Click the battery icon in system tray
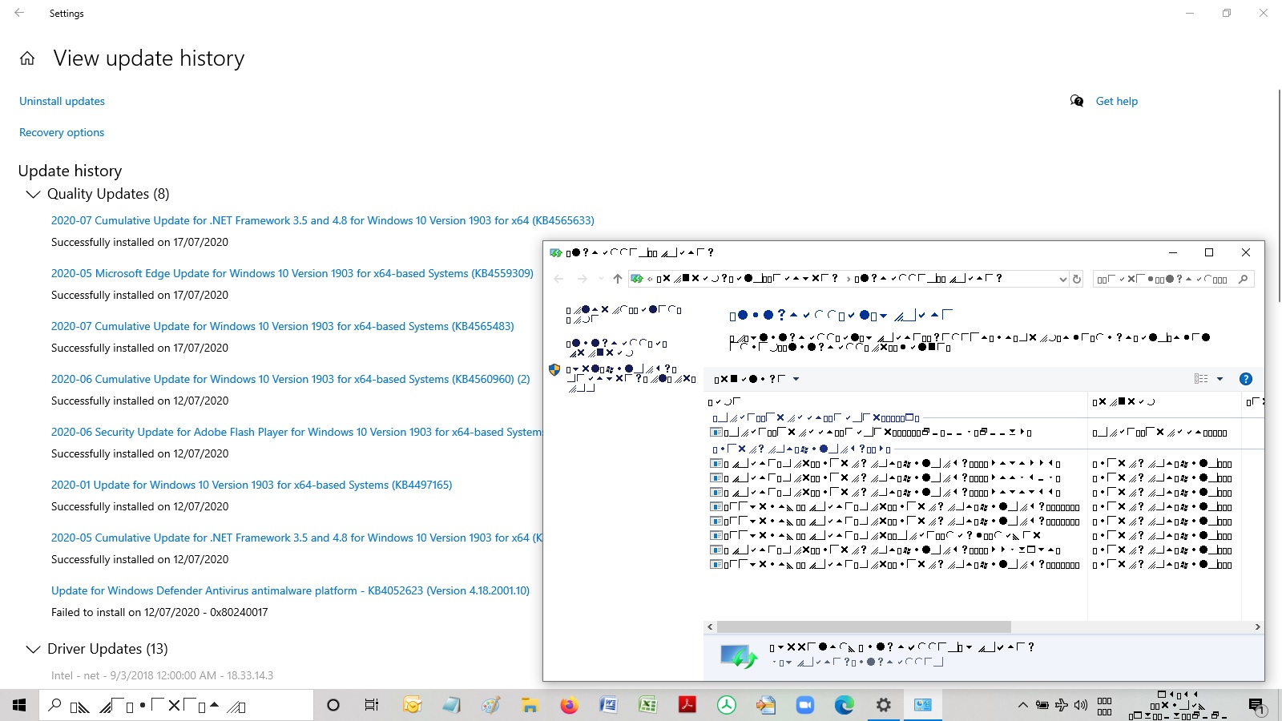 [1042, 705]
